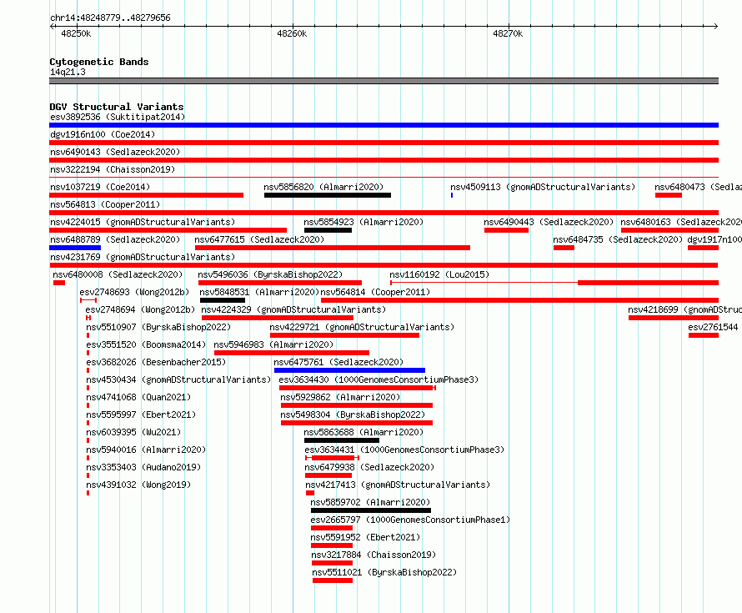742x613 pixels.
Task: Open nsv5856820 (Almarri2020) label
Action: point(323,187)
